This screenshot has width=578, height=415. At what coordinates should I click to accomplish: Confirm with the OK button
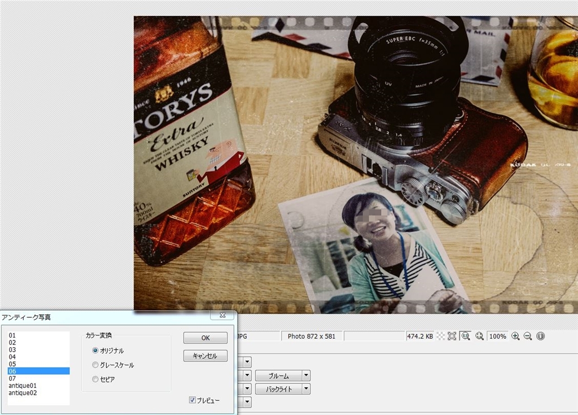205,338
